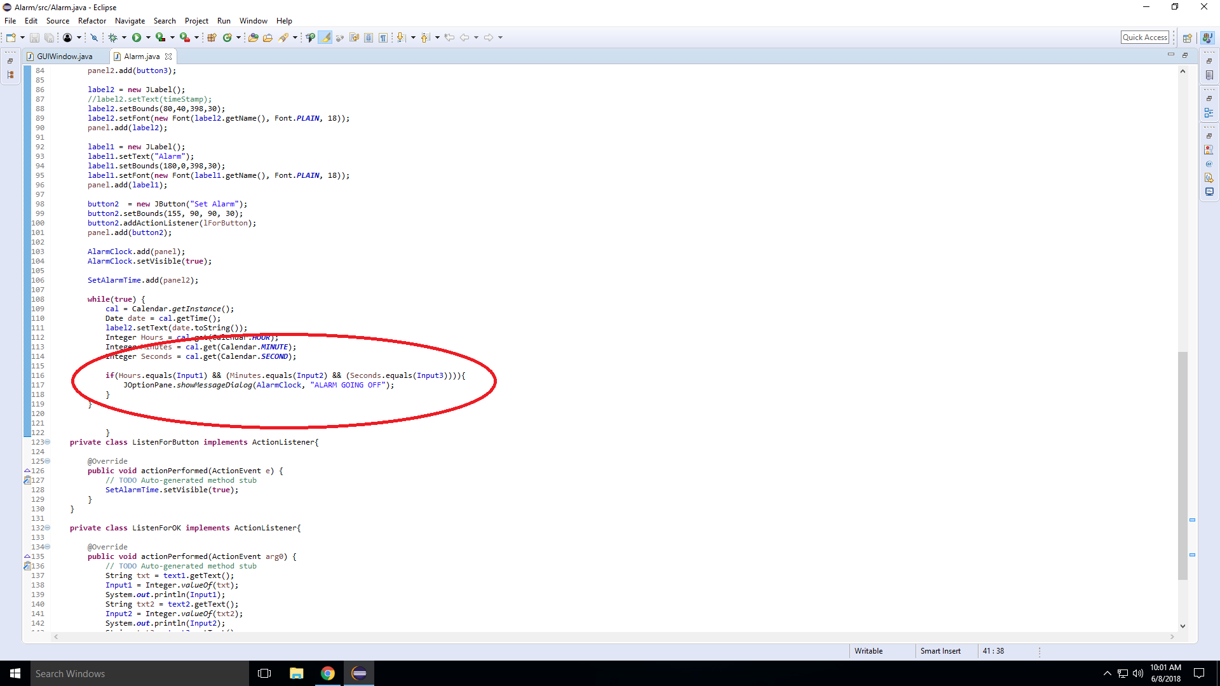Click the Open Type icon

click(254, 38)
